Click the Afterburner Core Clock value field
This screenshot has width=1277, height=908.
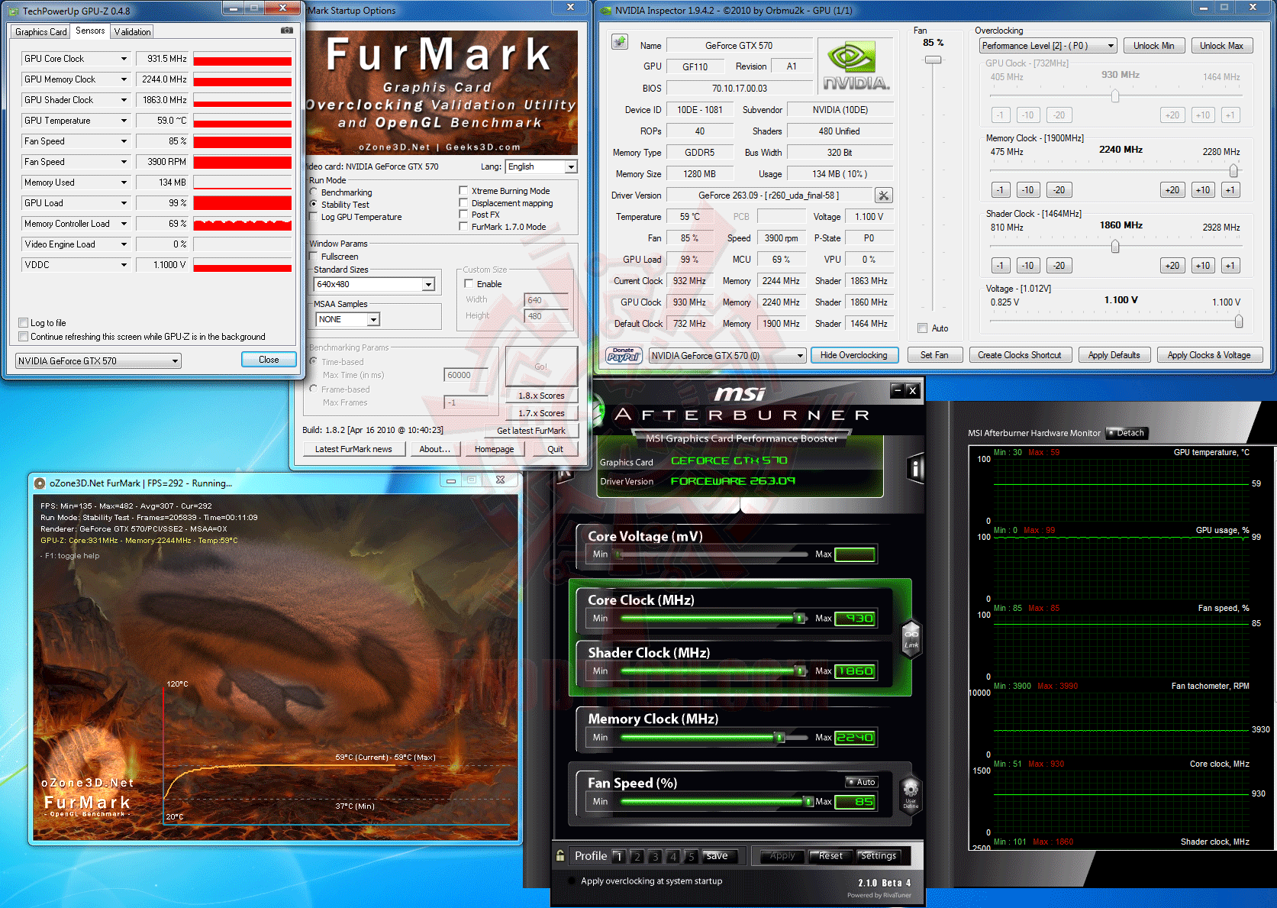(855, 619)
